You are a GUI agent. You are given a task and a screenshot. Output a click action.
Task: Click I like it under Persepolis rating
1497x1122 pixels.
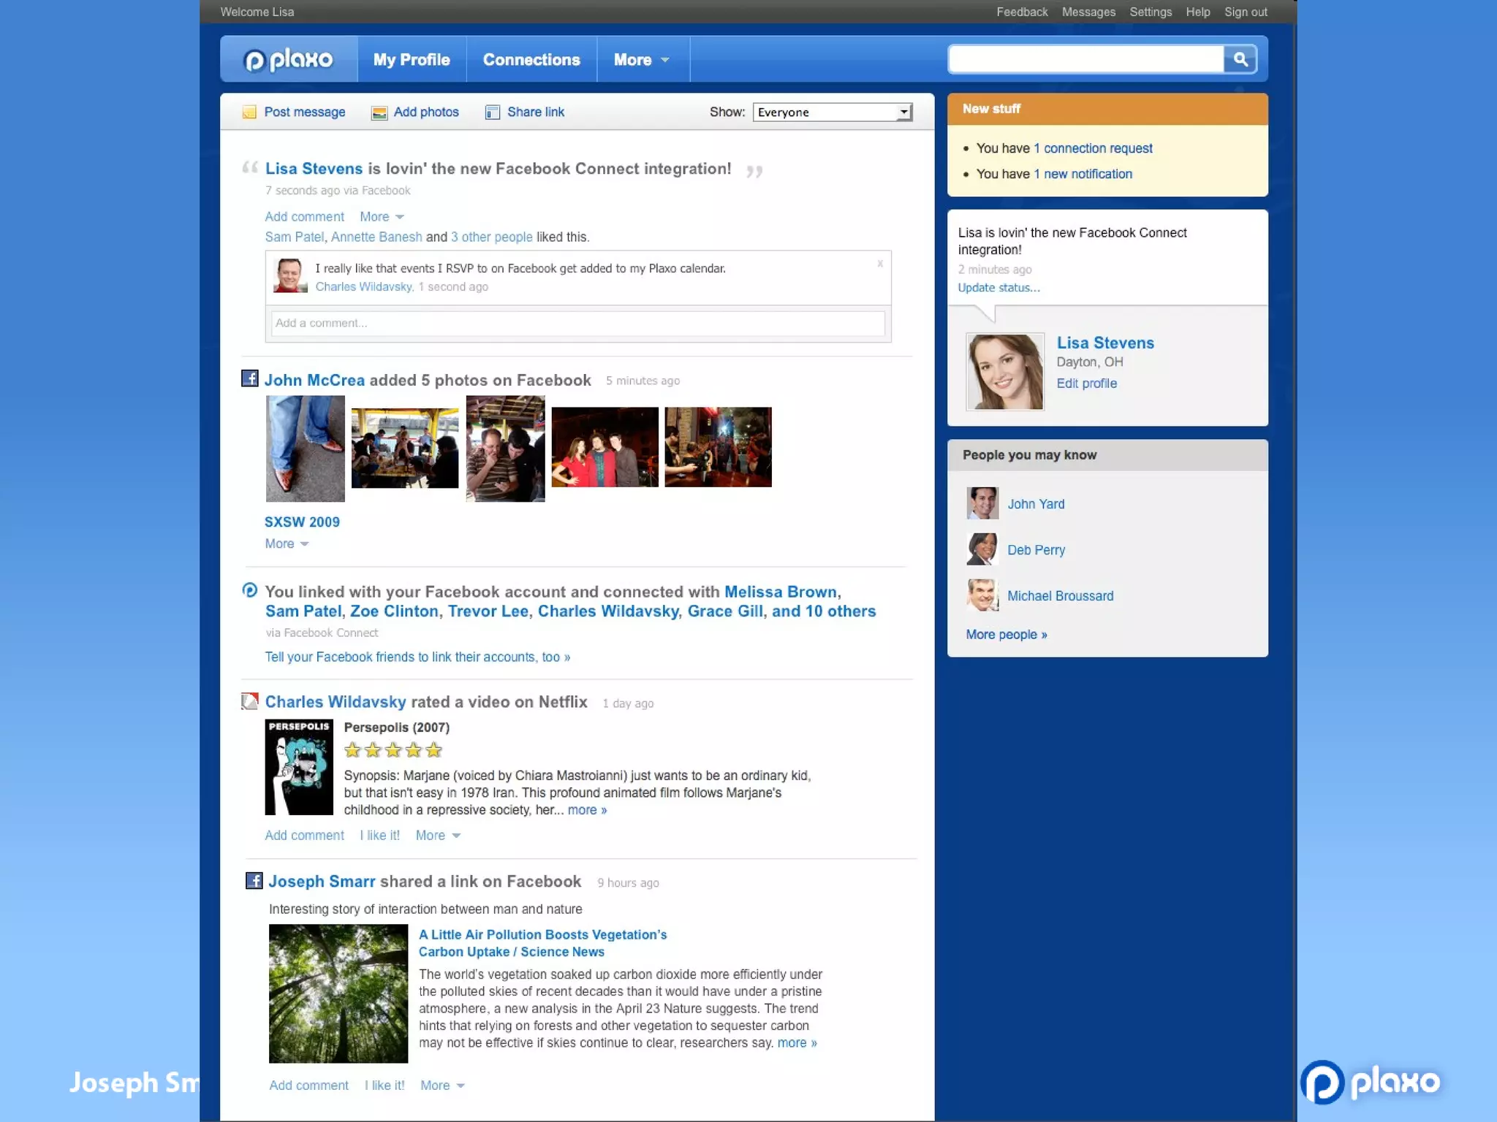(379, 836)
